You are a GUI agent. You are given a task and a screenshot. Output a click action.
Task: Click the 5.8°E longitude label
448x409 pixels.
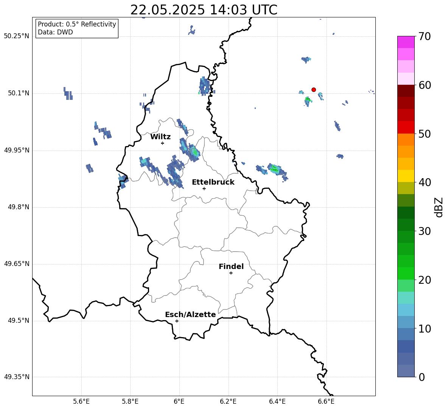pyautogui.click(x=130, y=401)
